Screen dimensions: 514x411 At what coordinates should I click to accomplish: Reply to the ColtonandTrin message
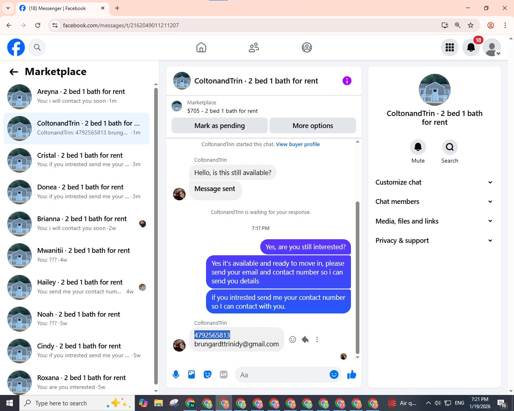click(x=305, y=340)
